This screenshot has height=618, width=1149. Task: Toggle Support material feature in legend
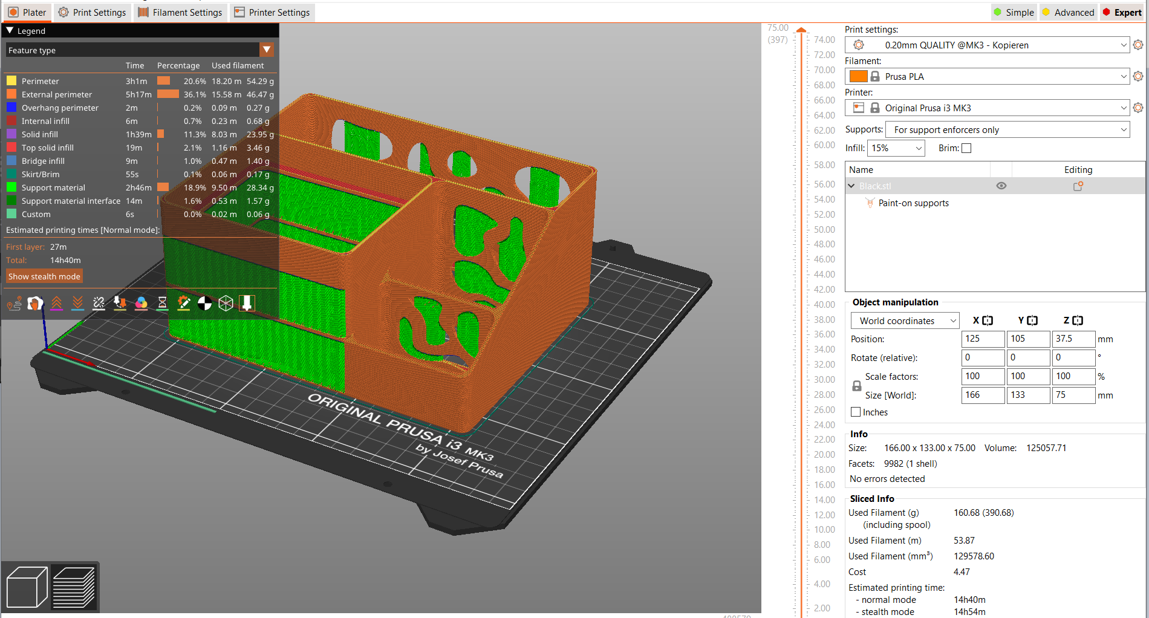[140, 187]
